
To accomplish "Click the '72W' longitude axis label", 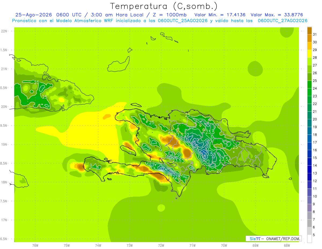I will click(161, 246).
